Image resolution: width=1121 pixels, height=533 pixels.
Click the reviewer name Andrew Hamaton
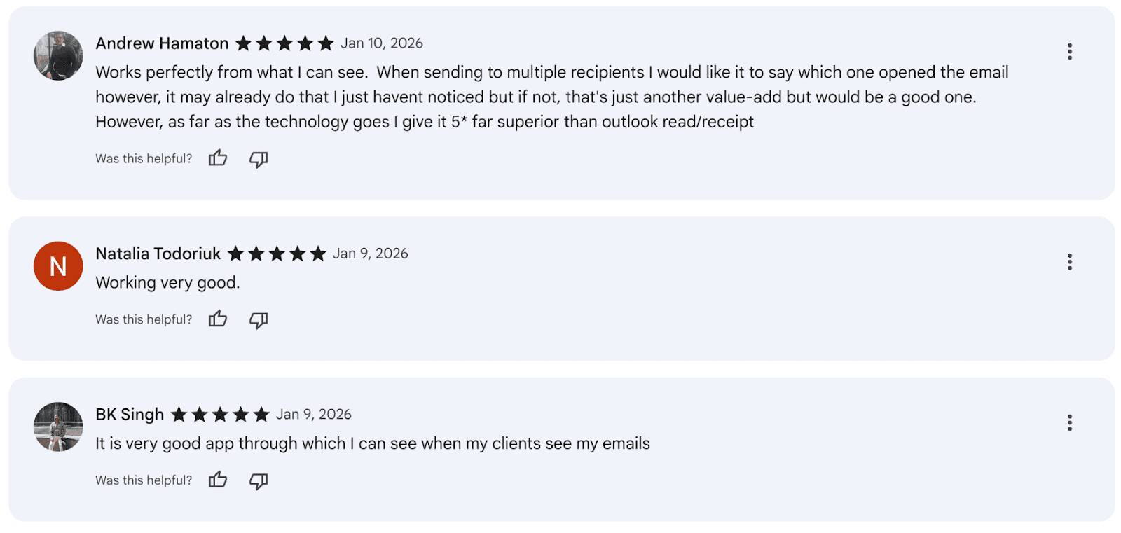pos(162,43)
